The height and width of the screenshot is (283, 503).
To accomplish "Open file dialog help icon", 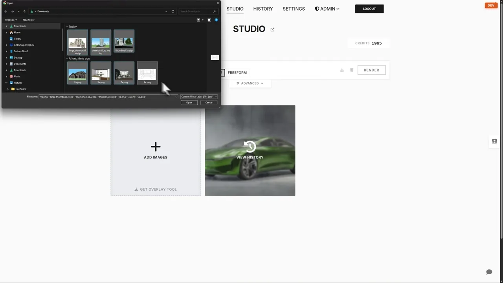I will [x=216, y=20].
